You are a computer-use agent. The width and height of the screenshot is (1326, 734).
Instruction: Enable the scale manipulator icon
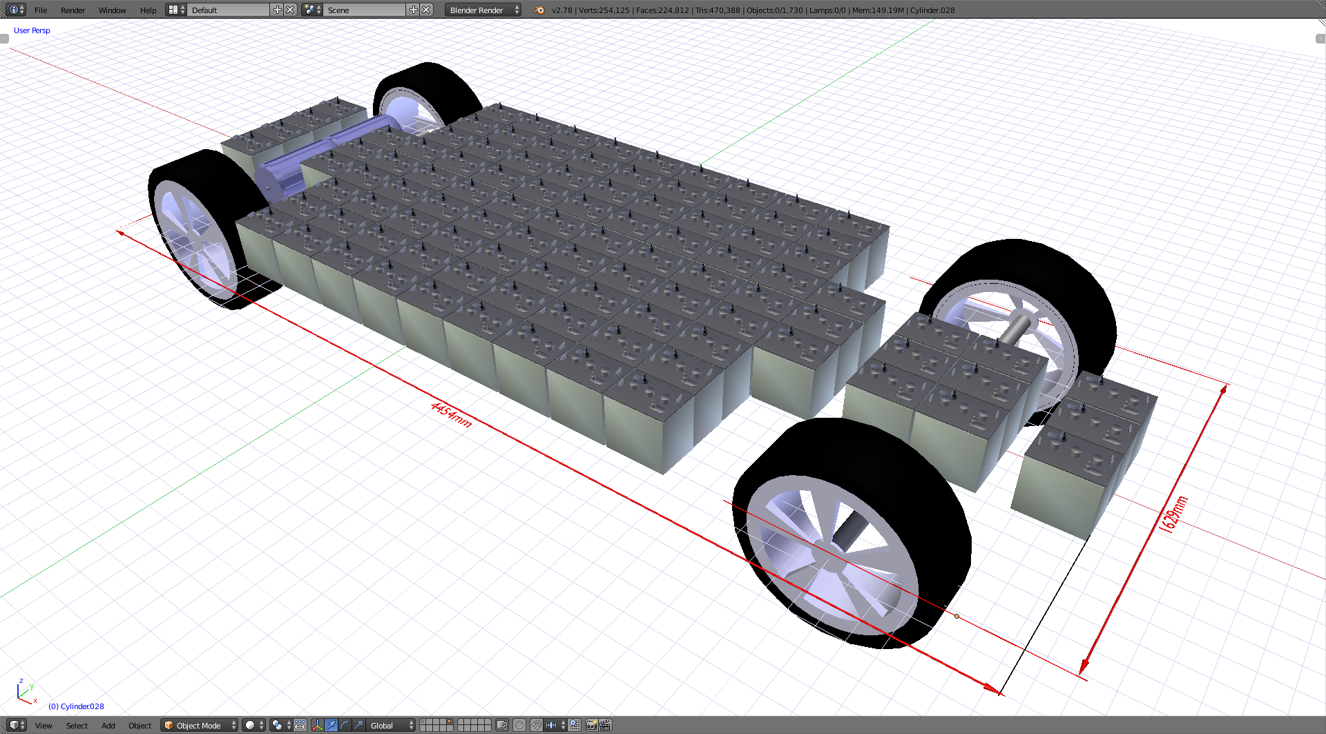[x=358, y=726]
